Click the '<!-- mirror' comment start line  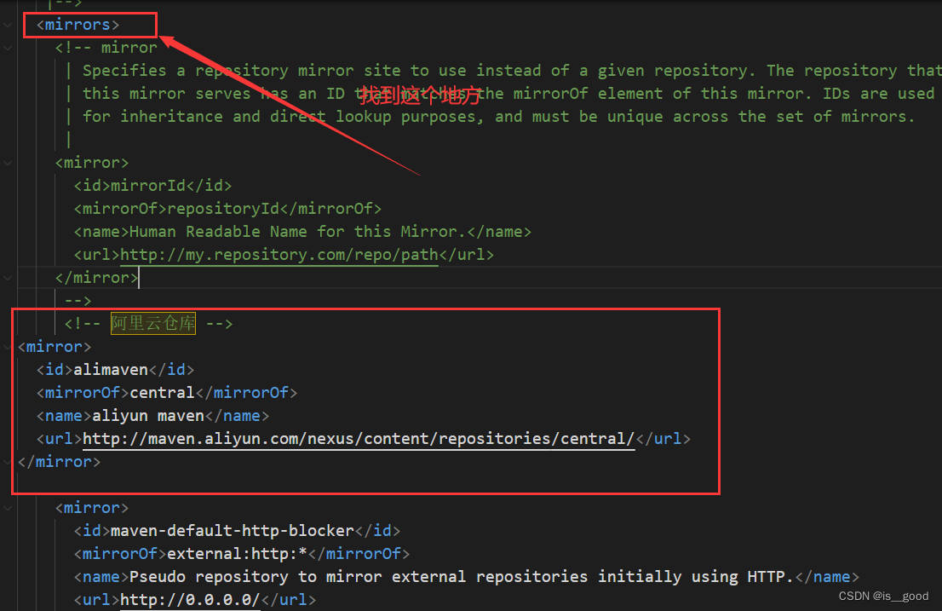tap(106, 48)
